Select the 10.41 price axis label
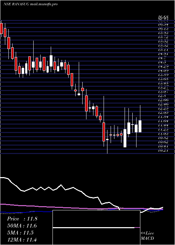This screenshot has width=175, height=245. 163,146
